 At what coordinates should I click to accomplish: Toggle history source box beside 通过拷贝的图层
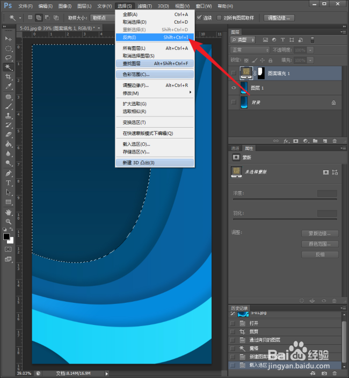click(x=232, y=340)
